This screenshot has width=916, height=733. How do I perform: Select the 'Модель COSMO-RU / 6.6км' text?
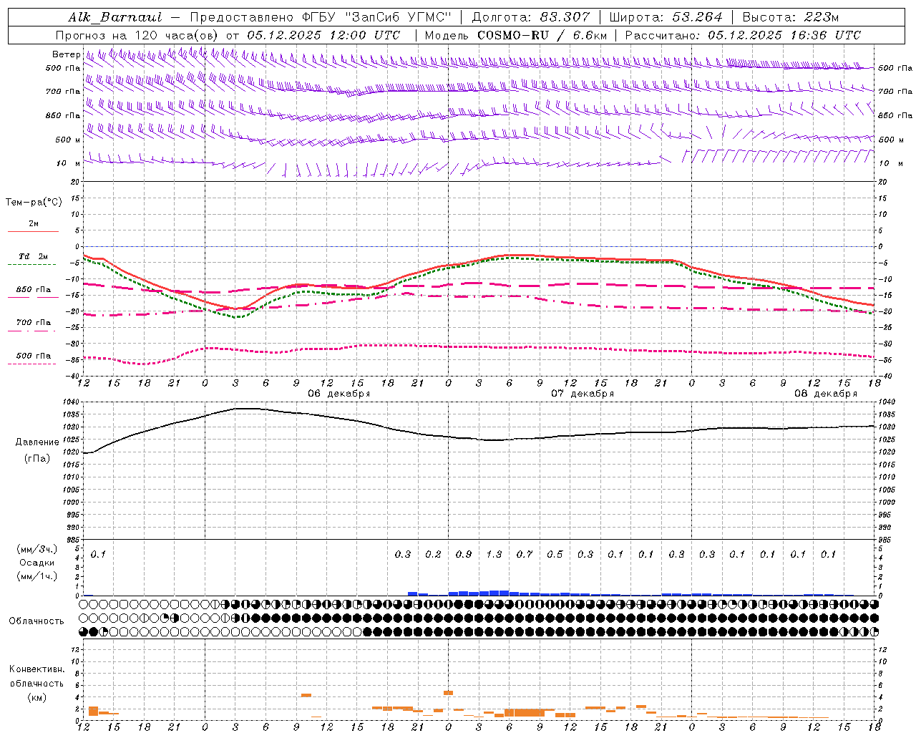(516, 35)
